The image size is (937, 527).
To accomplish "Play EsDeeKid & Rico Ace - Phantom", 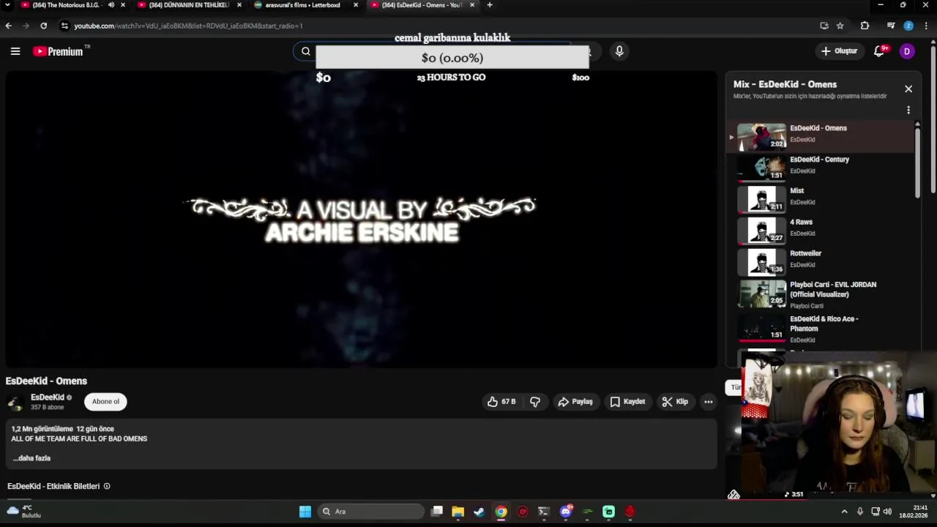I will pyautogui.click(x=820, y=329).
